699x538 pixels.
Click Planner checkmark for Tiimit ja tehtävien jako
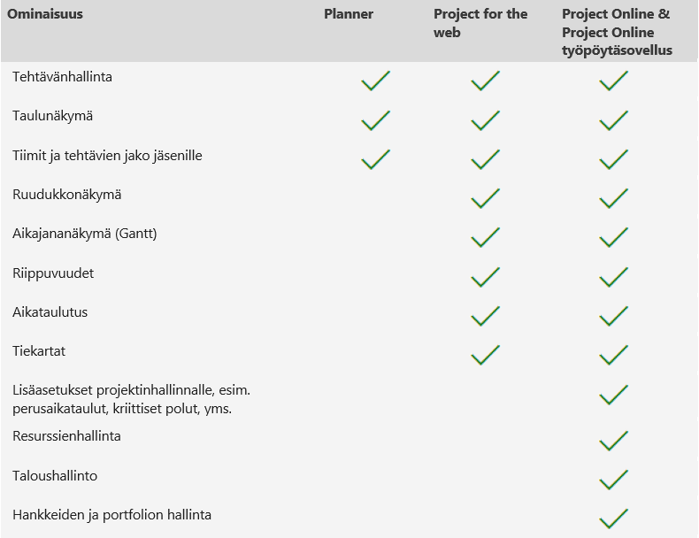[x=375, y=159]
